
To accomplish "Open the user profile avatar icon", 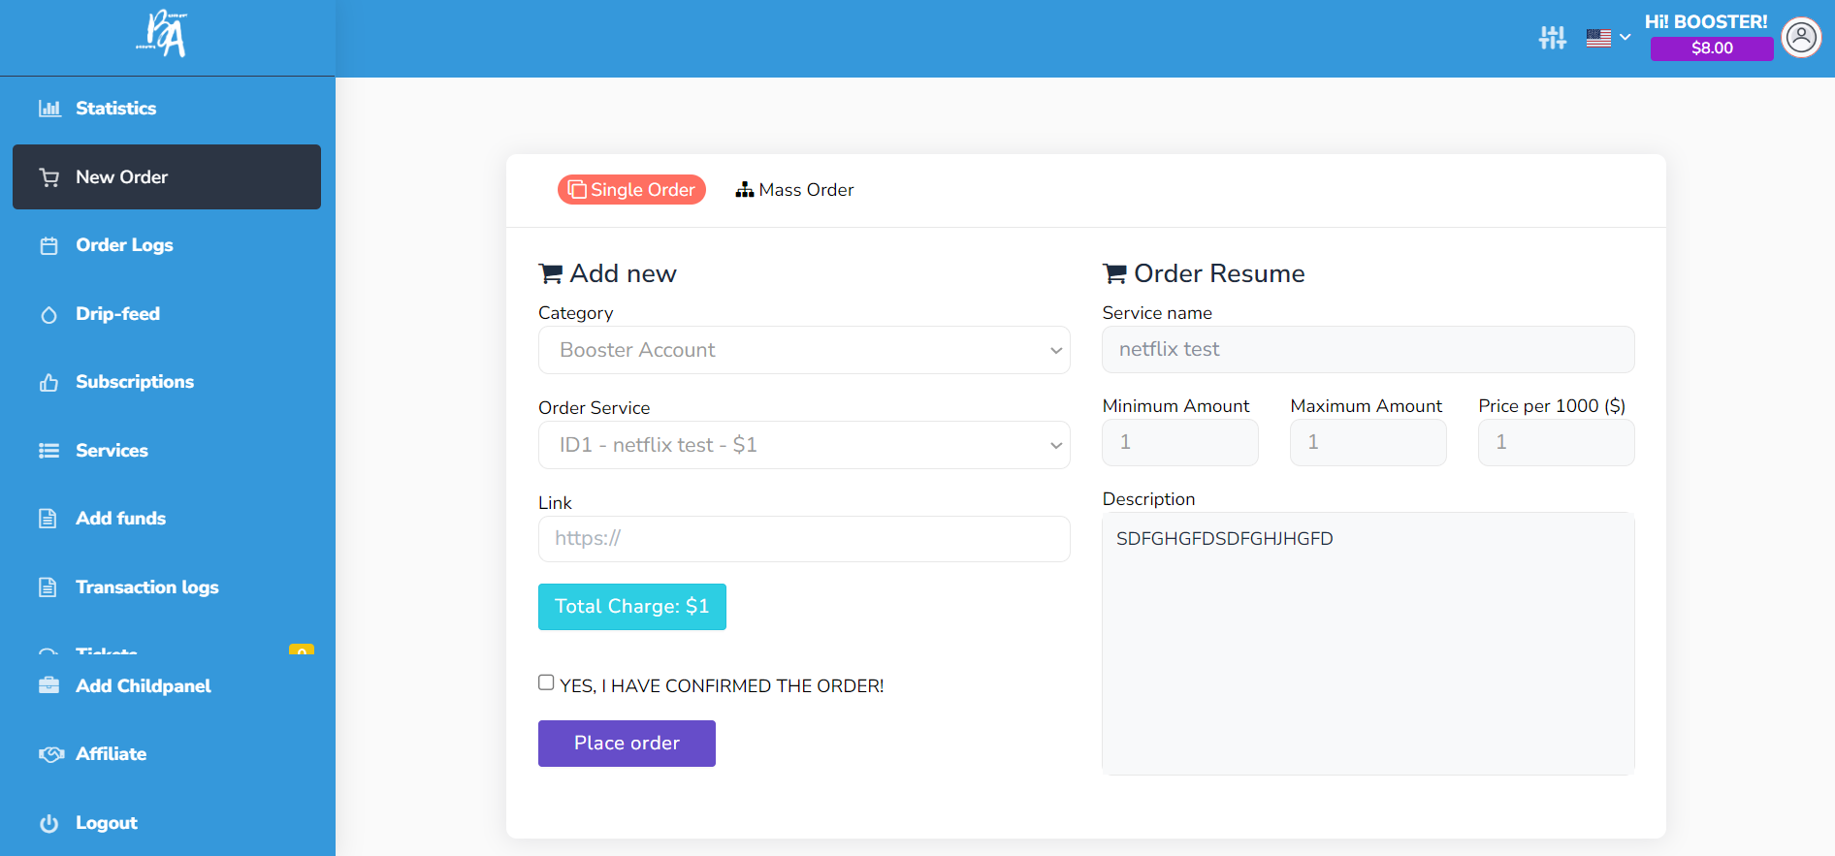I will pyautogui.click(x=1801, y=38).
